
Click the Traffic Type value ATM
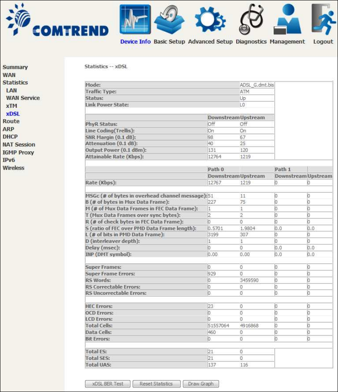[x=244, y=91]
